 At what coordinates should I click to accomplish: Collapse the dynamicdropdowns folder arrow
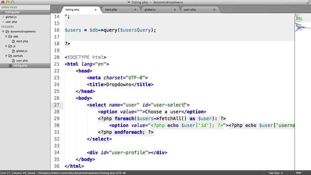[3, 32]
